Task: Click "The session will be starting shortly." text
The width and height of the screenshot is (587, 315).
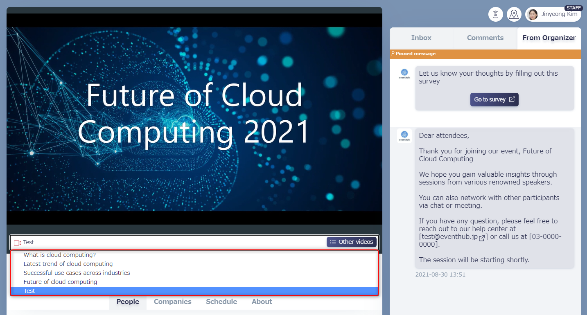Action: click(474, 260)
